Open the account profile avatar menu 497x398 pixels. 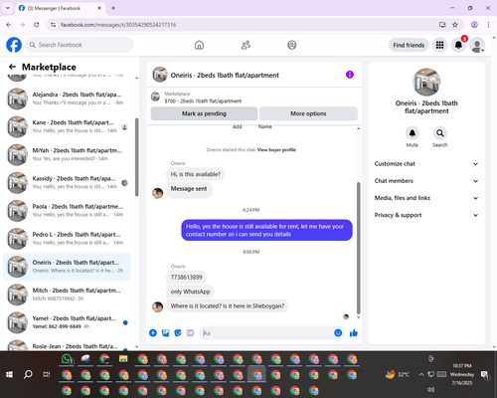pos(477,45)
